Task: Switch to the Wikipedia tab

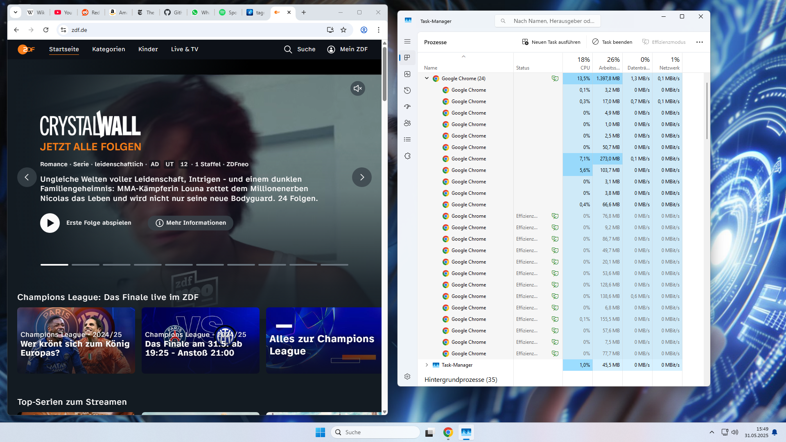Action: [36, 12]
